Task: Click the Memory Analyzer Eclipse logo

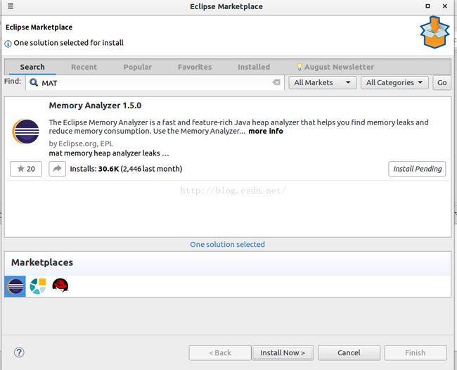Action: coord(25,132)
